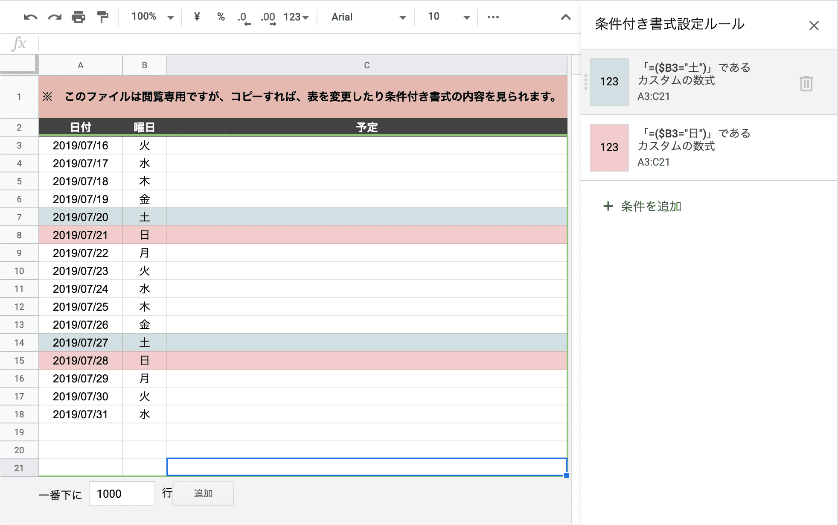Click the 日 cell in row 15

[x=145, y=361]
